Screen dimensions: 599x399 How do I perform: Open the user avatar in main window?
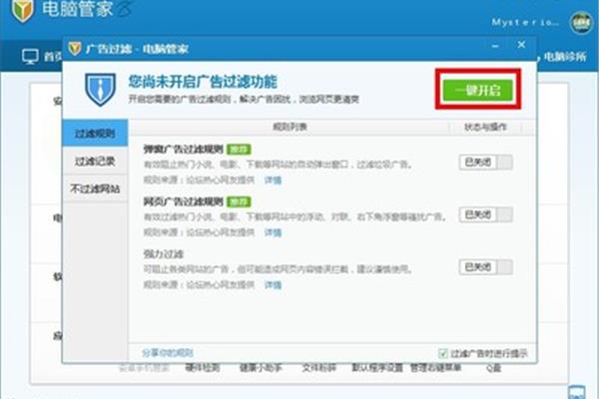[581, 23]
